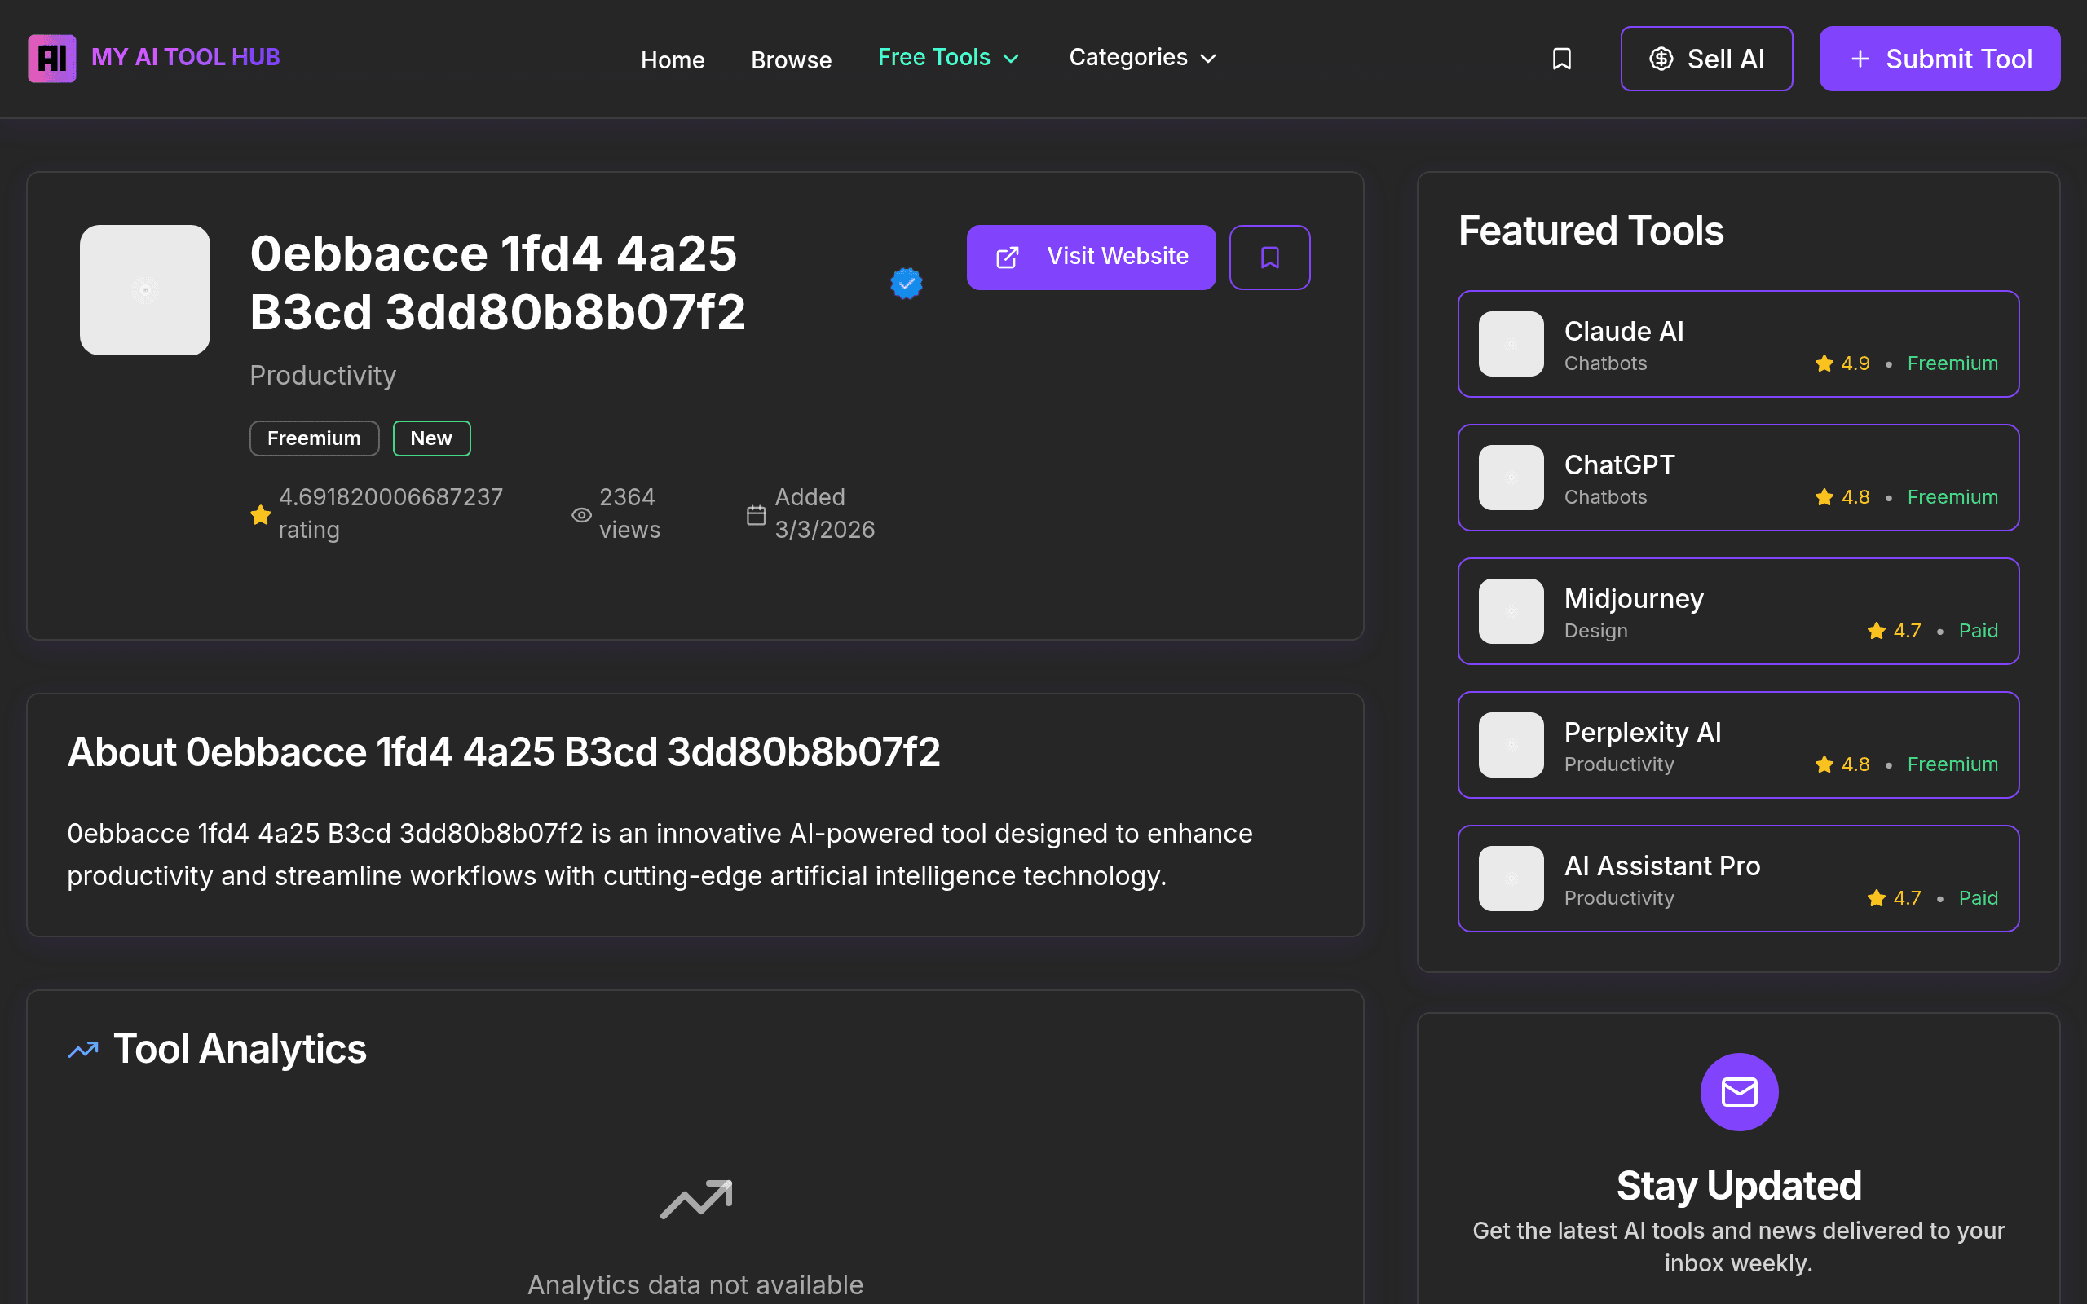Screen dimensions: 2087x1304
Task: Click the AI Assistant Pro thumbnail image
Action: (x=1511, y=879)
